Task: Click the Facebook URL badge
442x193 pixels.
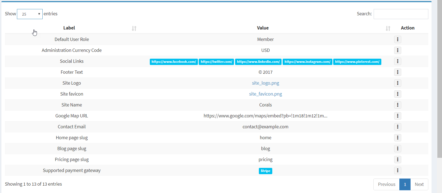Action: point(174,62)
